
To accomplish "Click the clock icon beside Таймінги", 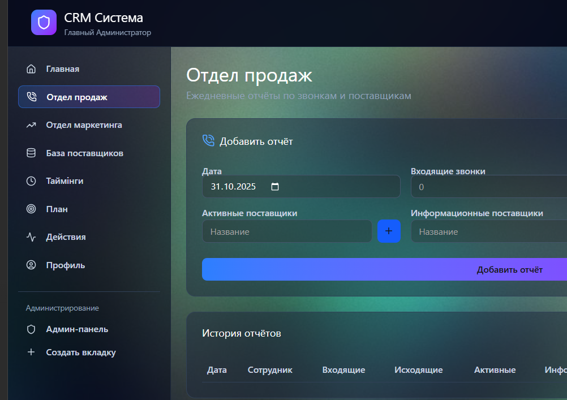I will 31,181.
